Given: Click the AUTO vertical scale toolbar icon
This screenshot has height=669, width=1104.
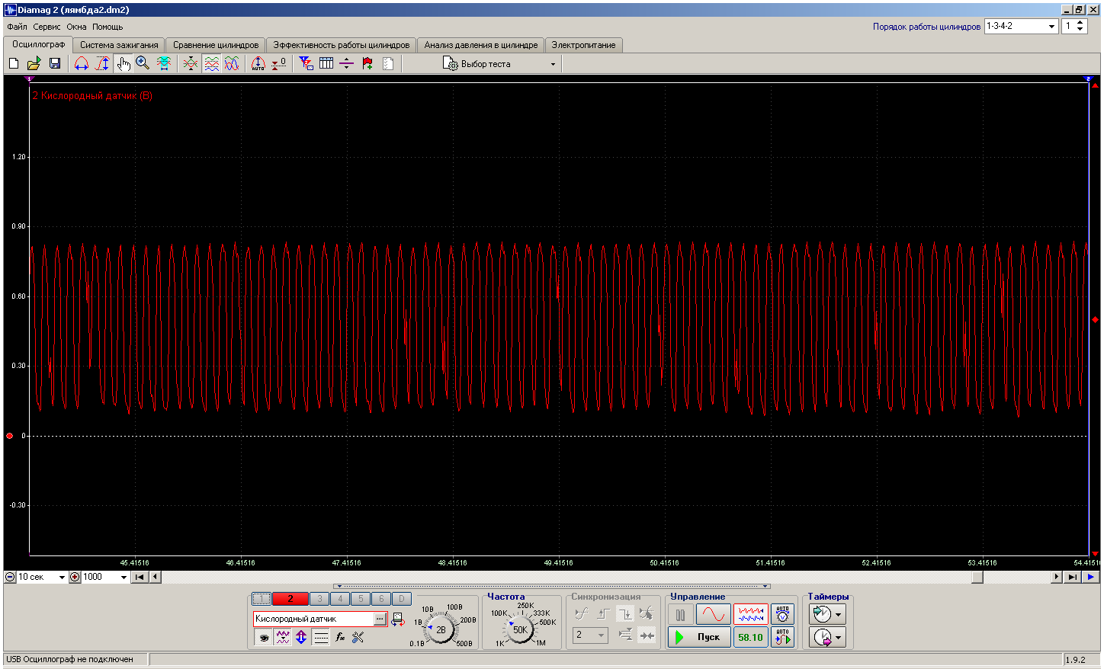Looking at the screenshot, I should click(x=258, y=64).
